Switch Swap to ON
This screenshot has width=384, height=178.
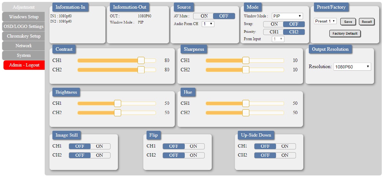[x=273, y=24]
